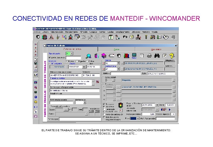213x147 pixels.
Task: Click the exit door icon in main toolbar
Action: click(x=173, y=37)
